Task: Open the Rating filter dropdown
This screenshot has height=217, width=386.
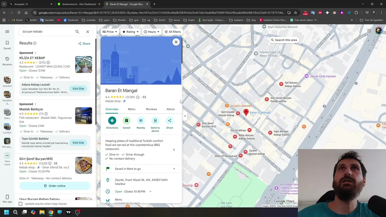Action: (131, 32)
